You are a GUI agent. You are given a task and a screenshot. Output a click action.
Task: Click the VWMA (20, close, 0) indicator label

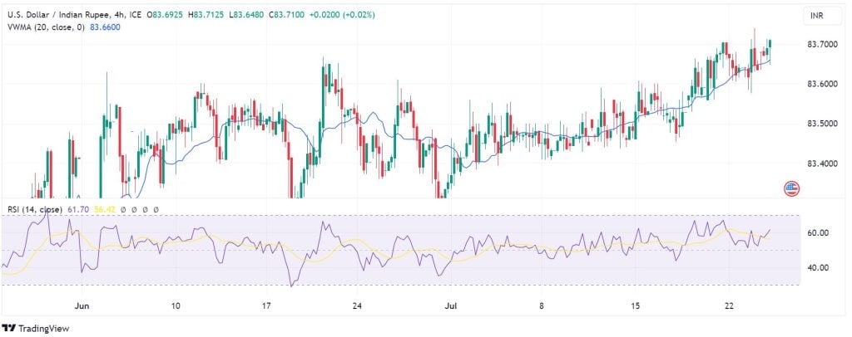pos(46,27)
